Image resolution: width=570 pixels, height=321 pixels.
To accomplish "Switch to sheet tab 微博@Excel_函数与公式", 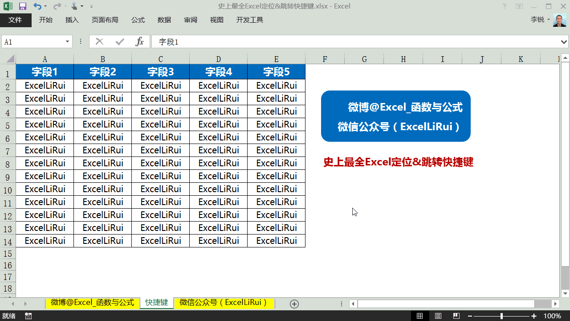I will [92, 303].
